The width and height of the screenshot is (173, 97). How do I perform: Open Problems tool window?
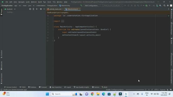[32, 87]
